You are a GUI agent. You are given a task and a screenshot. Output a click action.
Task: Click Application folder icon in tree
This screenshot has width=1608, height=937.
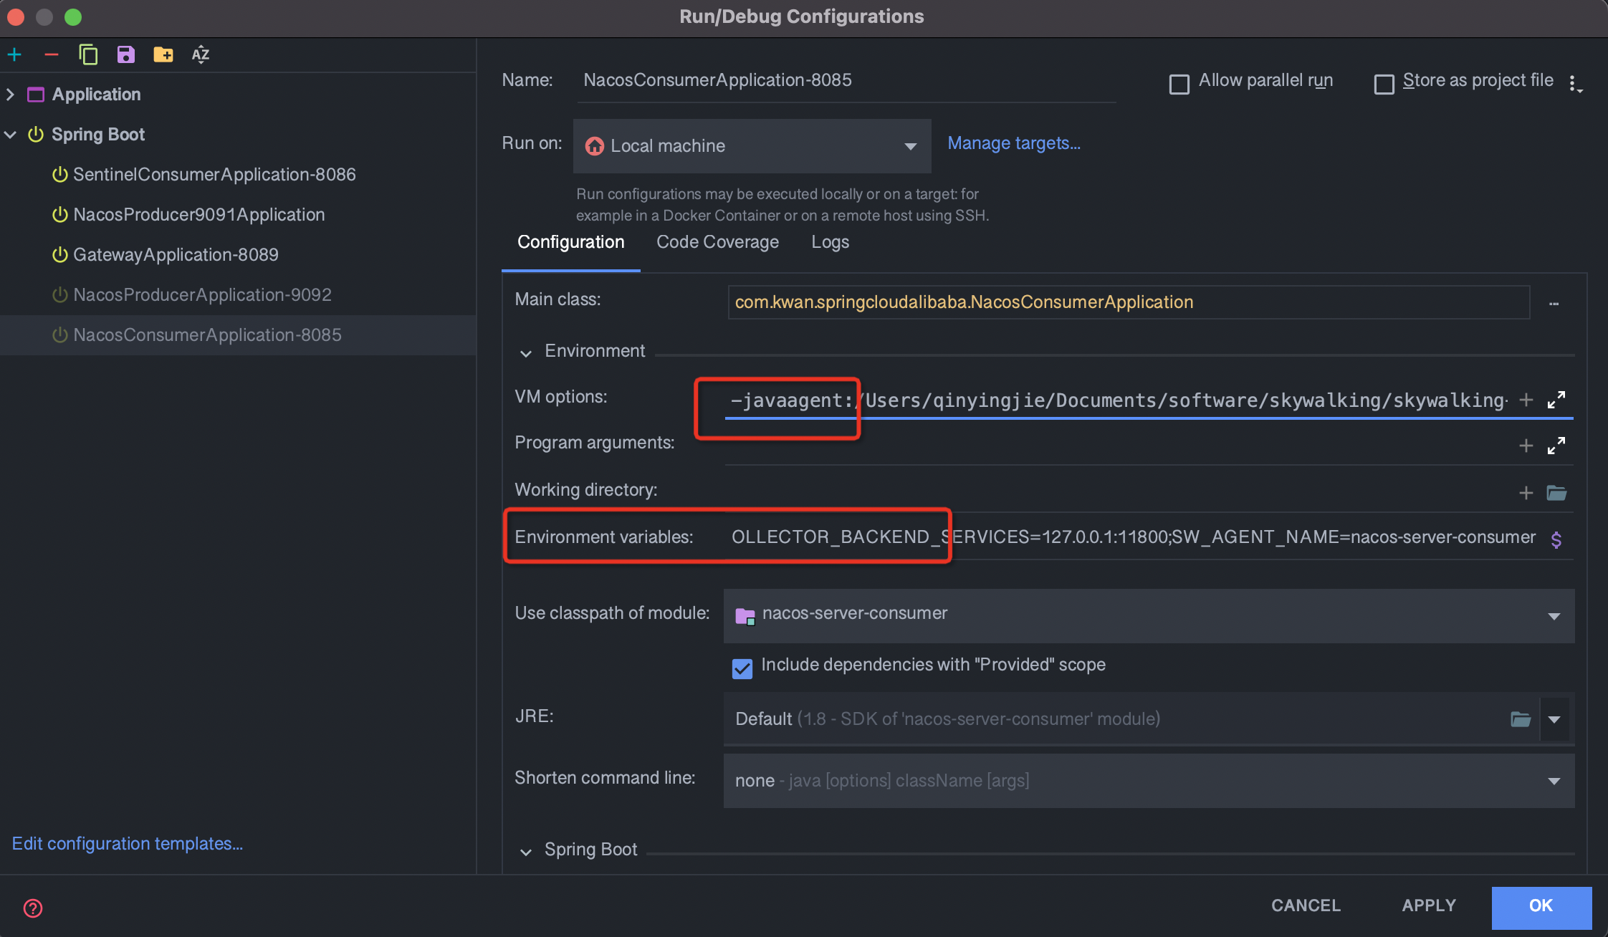[x=36, y=95]
